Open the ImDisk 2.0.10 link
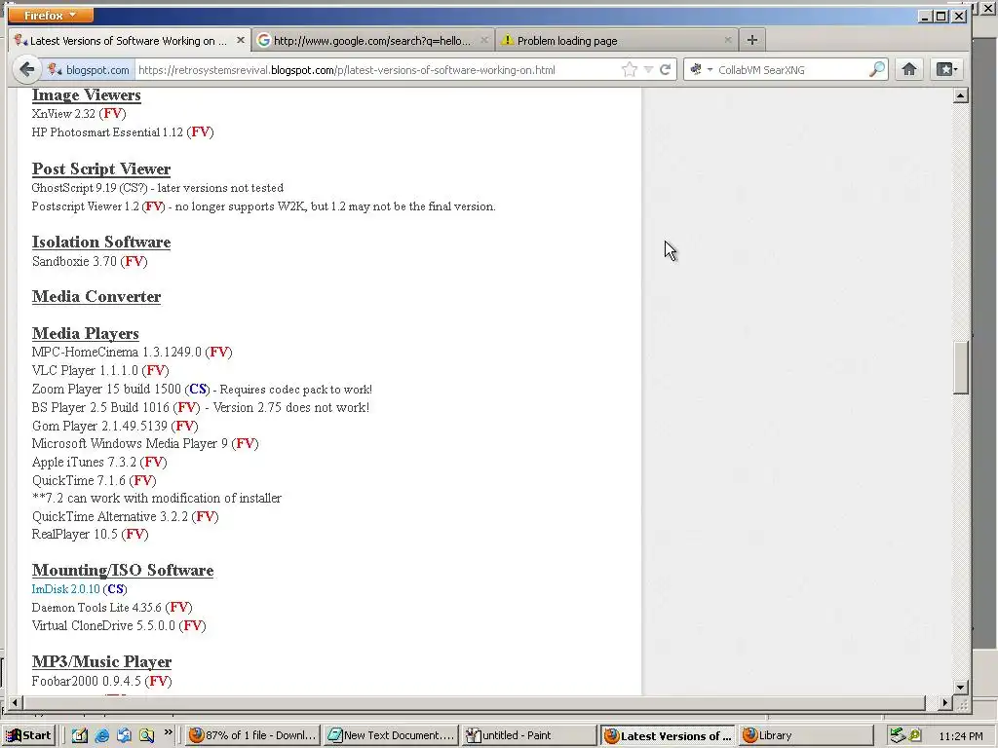Screen dimensions: 998x748 (x=66, y=589)
